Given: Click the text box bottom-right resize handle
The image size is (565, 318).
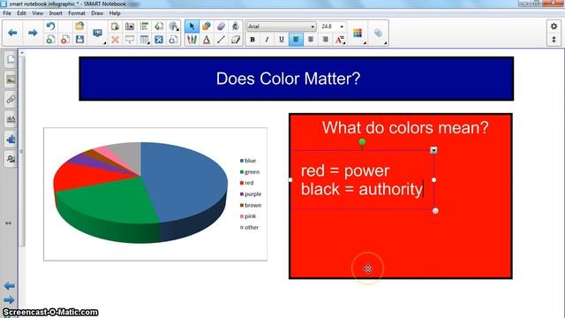Looking at the screenshot, I should [435, 210].
